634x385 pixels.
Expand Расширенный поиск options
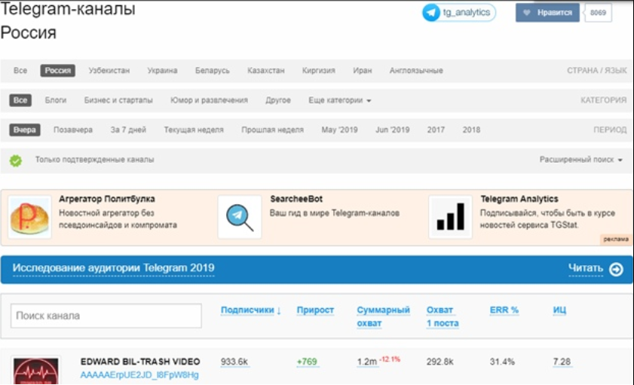580,160
